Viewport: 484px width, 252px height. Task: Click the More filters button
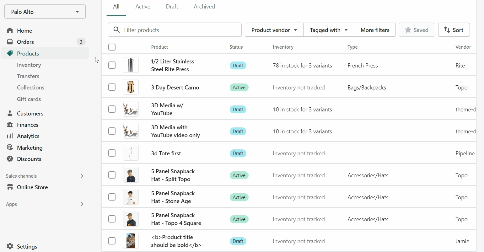(x=375, y=30)
